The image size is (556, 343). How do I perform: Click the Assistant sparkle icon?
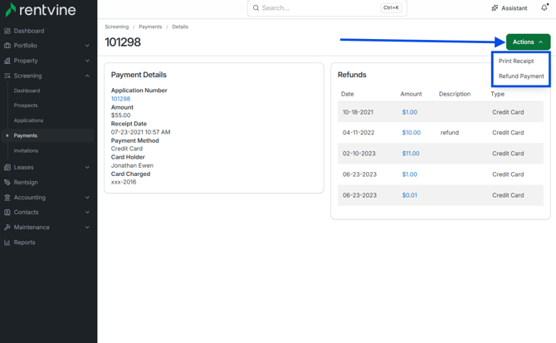point(495,7)
